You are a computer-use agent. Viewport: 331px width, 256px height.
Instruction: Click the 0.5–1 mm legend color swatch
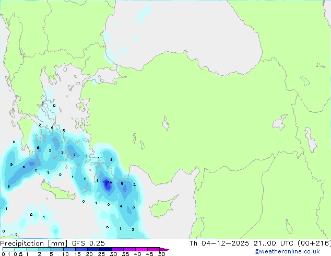[21, 249]
